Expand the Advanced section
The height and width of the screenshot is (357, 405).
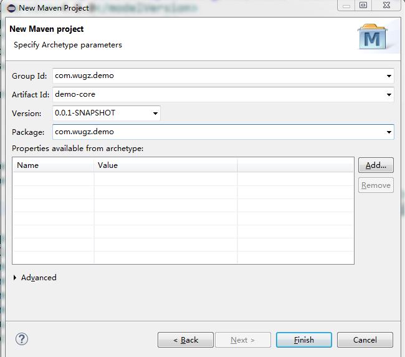[15, 278]
